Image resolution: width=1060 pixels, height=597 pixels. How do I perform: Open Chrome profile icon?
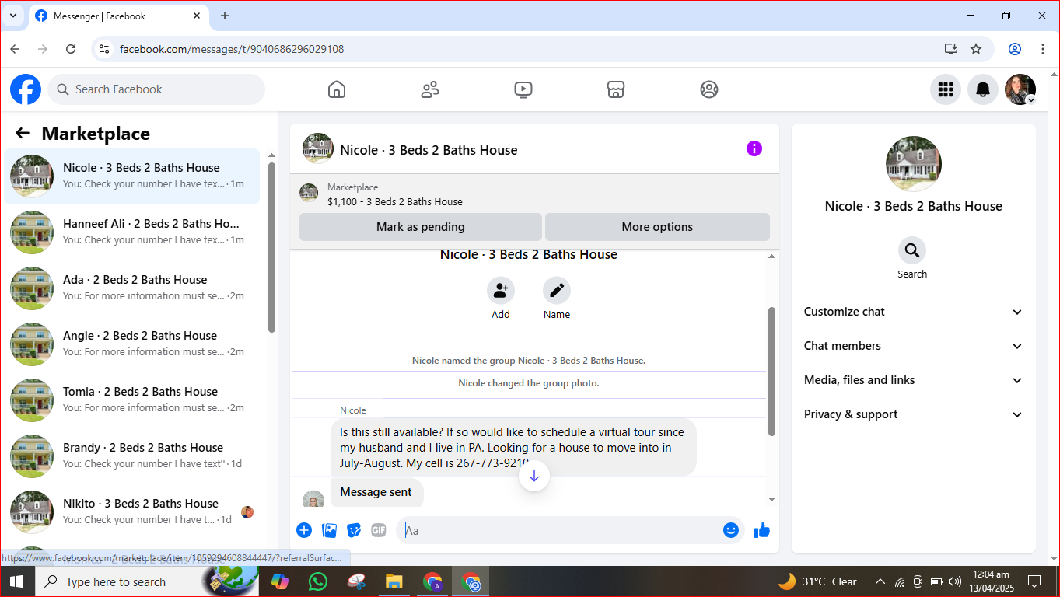[x=1015, y=49]
